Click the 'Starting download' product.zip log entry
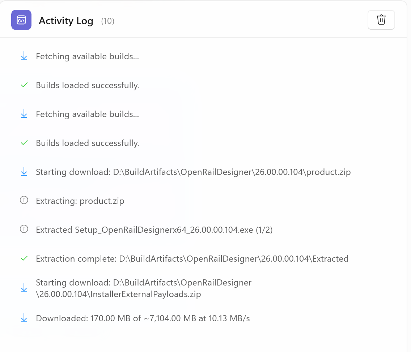411x352 pixels. coord(193,172)
